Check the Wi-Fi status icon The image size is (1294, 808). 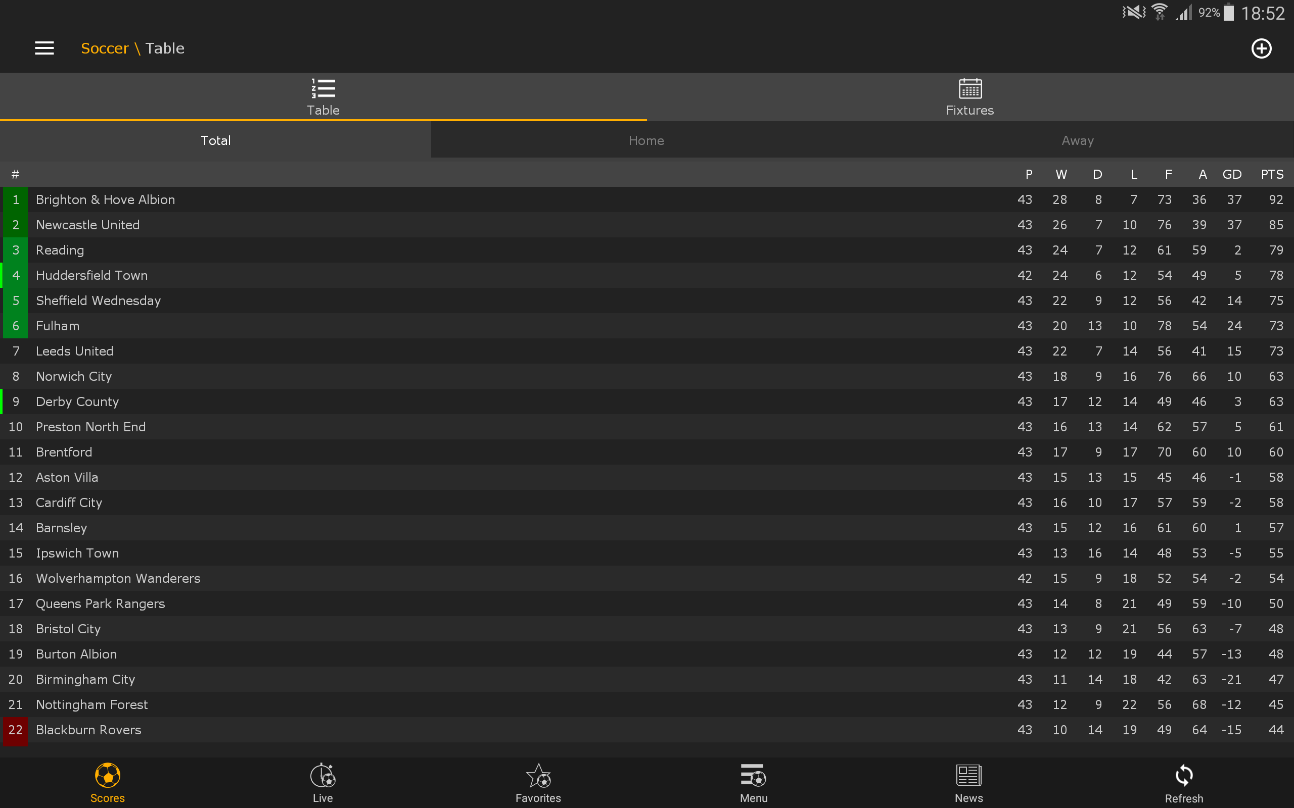point(1159,12)
